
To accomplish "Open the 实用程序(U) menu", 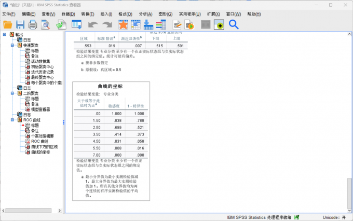I will coord(190,14).
